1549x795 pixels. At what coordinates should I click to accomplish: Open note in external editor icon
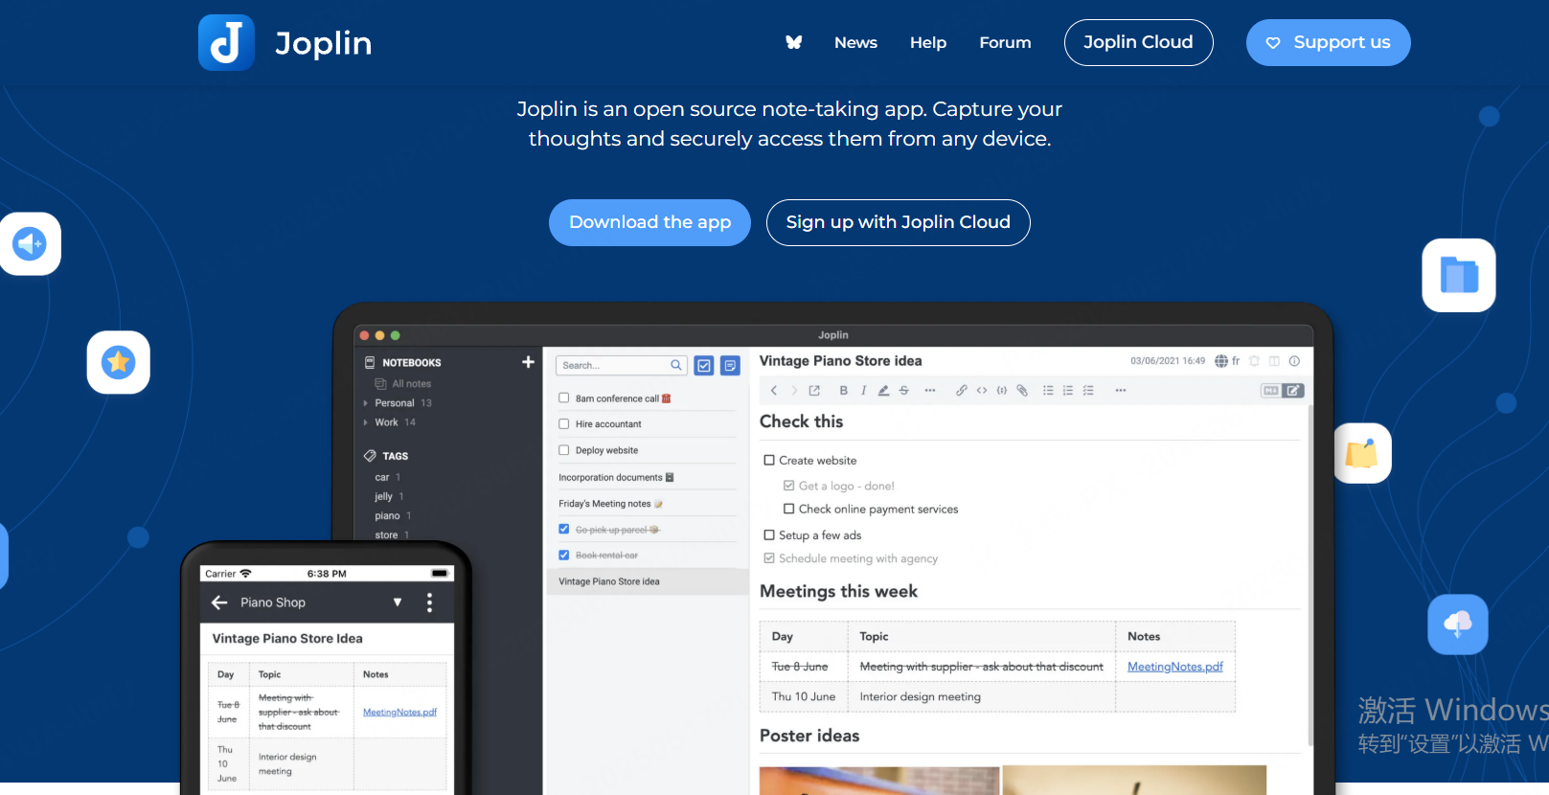814,390
